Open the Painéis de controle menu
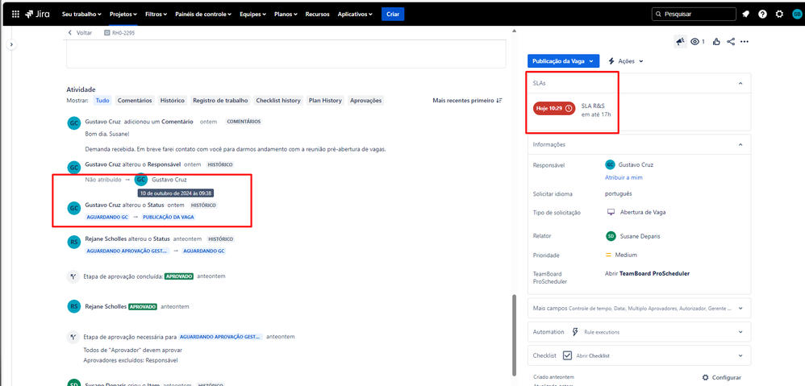The height and width of the screenshot is (386, 805). pyautogui.click(x=203, y=15)
